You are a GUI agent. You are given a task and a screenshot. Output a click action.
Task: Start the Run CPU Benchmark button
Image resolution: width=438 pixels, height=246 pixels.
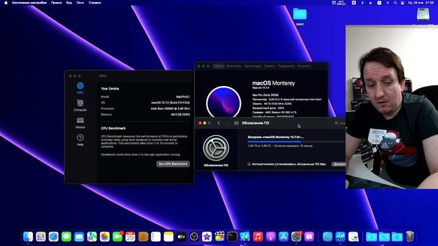(173, 164)
